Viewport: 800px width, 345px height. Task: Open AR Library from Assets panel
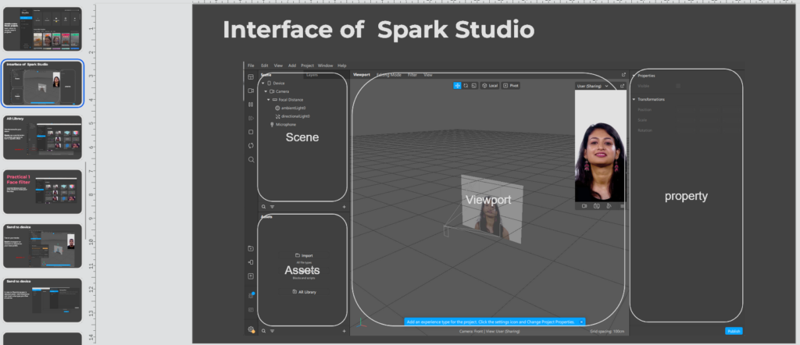[x=305, y=291]
